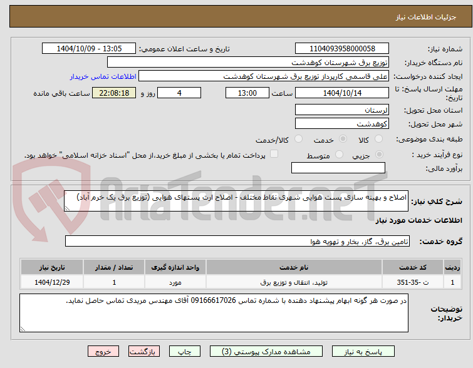Click the تاریخ نیاز column header
Viewport: 473px width, 368px height.
tap(52, 267)
